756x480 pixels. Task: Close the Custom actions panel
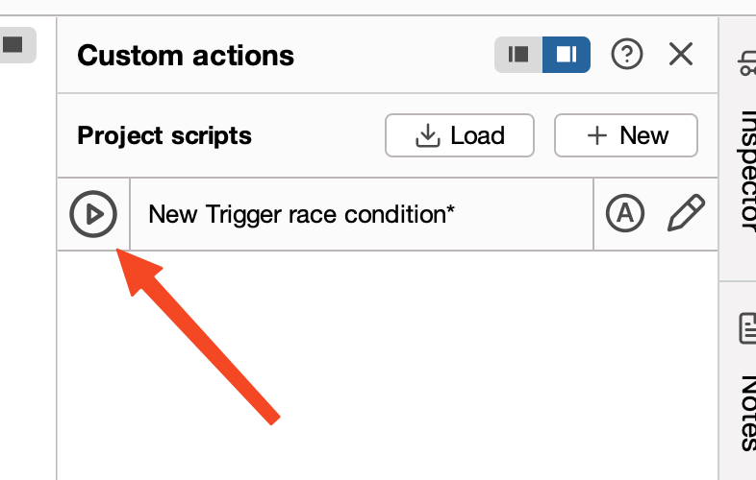[x=681, y=55]
